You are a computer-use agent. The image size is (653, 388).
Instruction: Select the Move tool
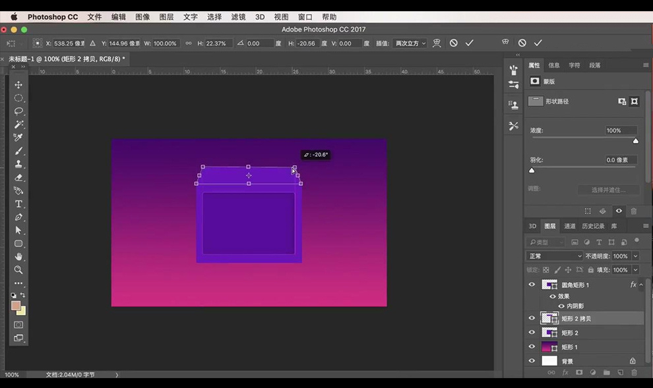(18, 85)
